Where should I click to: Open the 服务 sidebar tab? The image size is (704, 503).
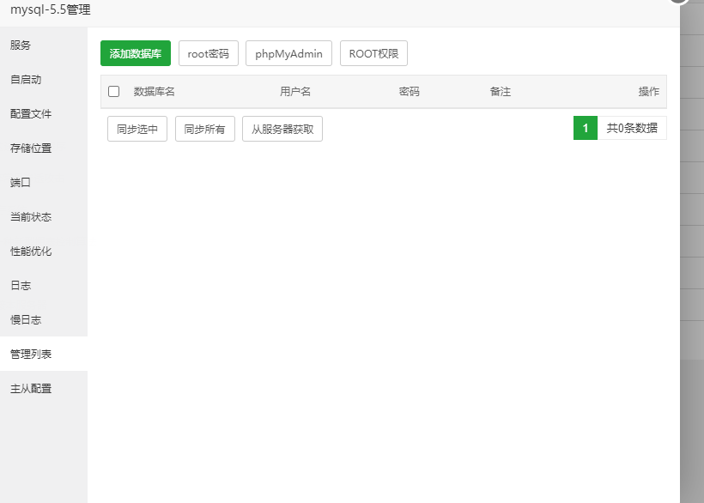(x=44, y=45)
